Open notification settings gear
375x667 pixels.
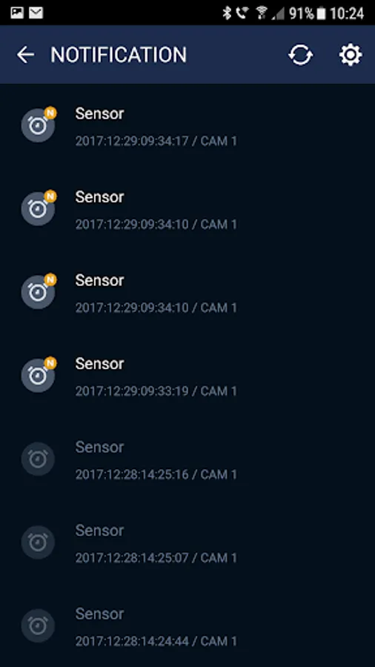click(x=351, y=55)
